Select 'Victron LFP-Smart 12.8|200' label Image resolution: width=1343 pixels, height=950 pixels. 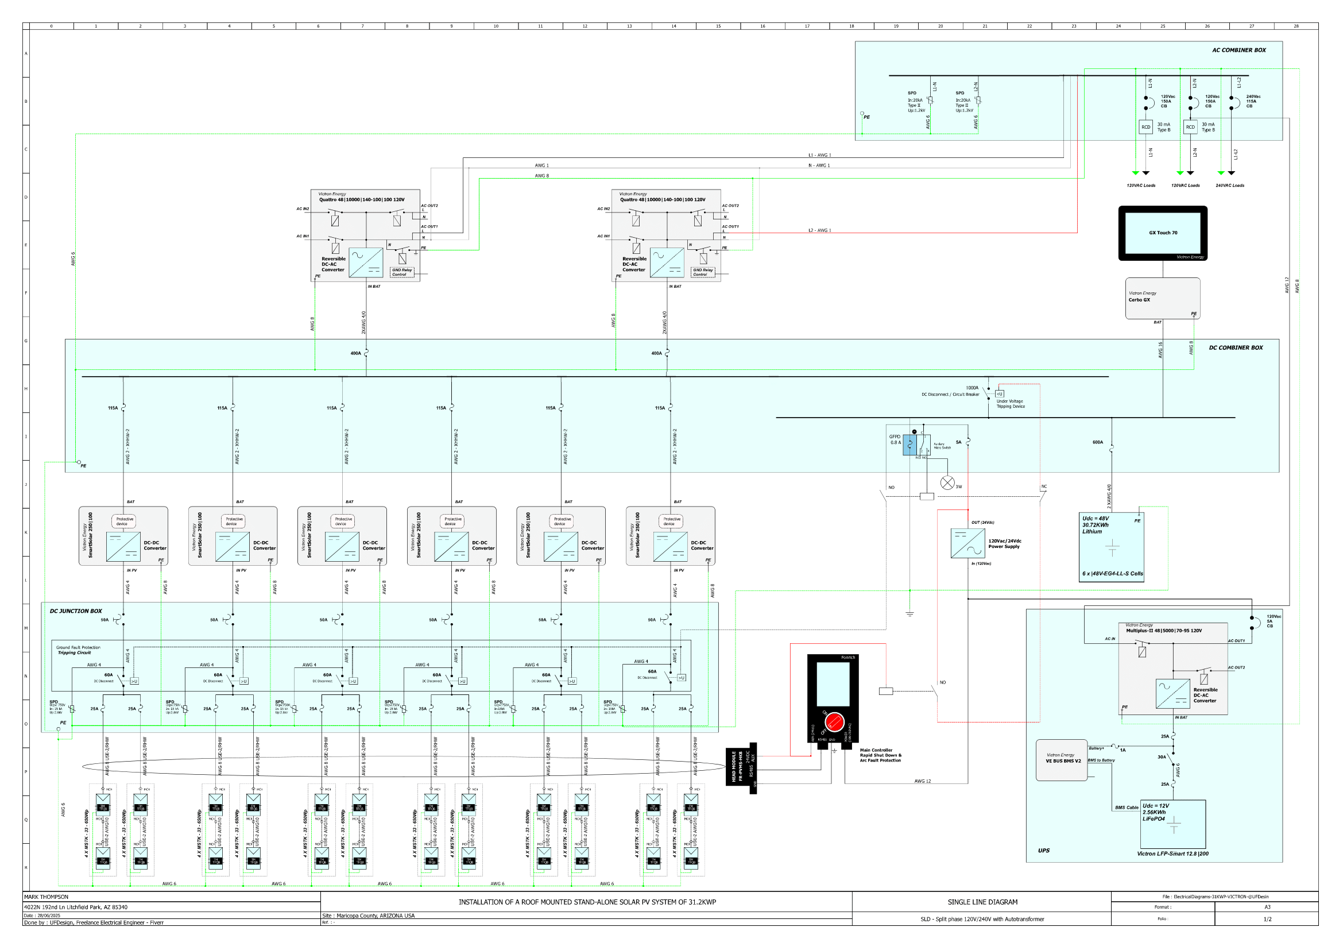click(x=1173, y=854)
